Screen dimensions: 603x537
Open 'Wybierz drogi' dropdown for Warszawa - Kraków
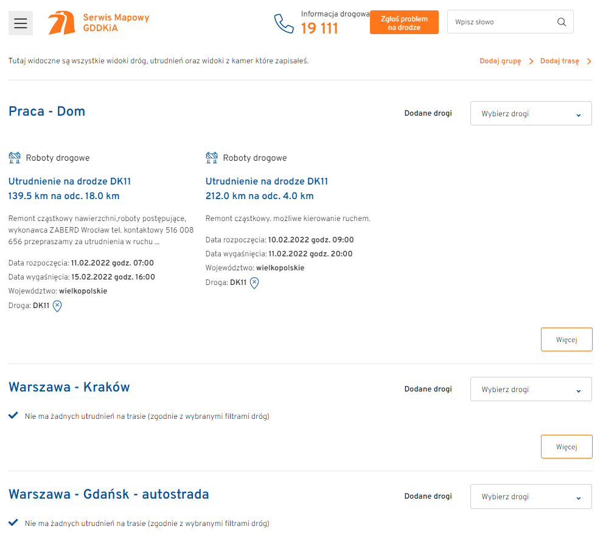pos(531,390)
